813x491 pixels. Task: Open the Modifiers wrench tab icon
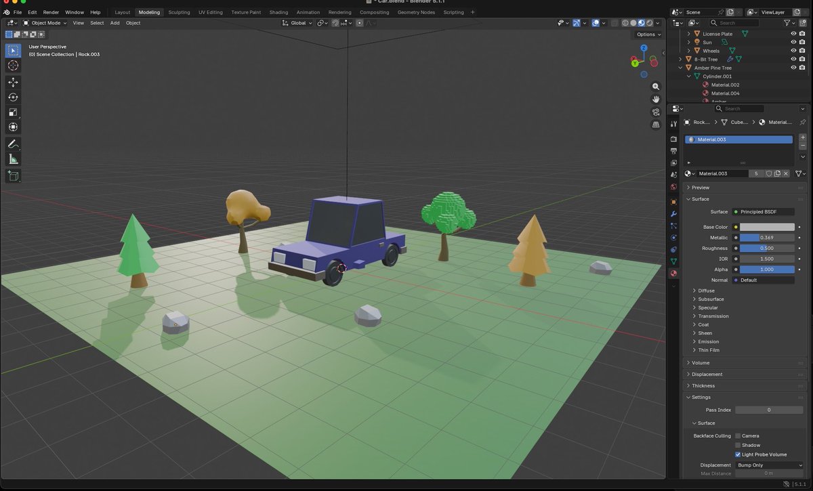(673, 213)
